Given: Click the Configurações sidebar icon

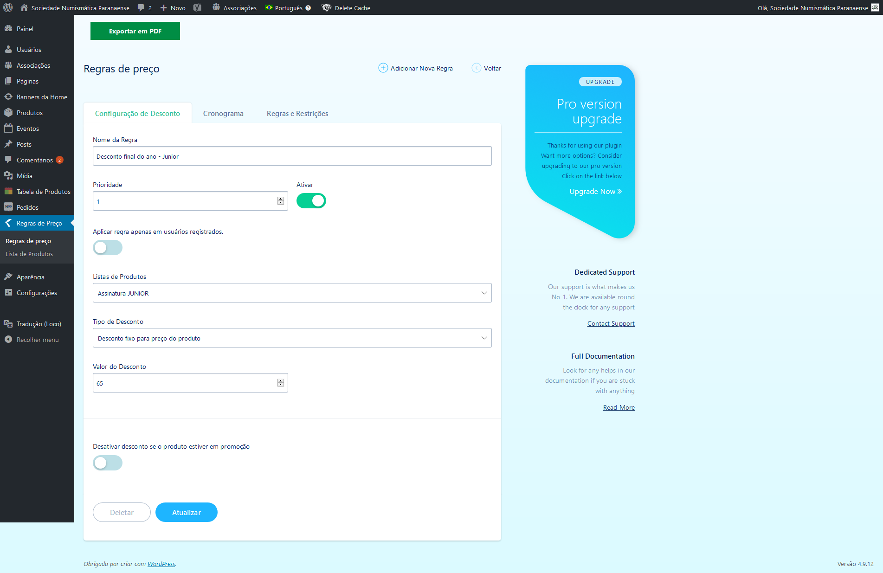Looking at the screenshot, I should click(x=8, y=292).
